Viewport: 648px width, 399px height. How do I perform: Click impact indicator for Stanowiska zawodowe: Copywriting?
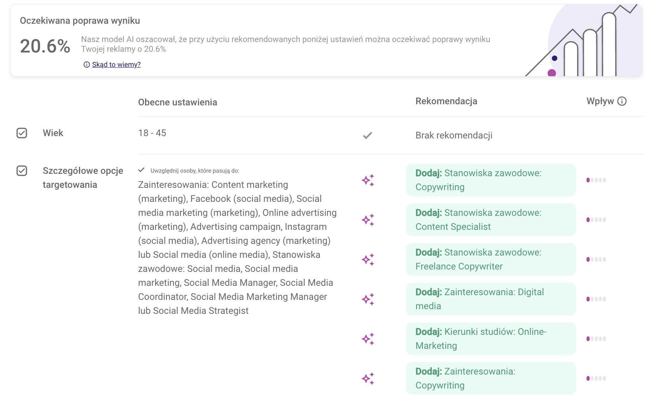coord(596,180)
